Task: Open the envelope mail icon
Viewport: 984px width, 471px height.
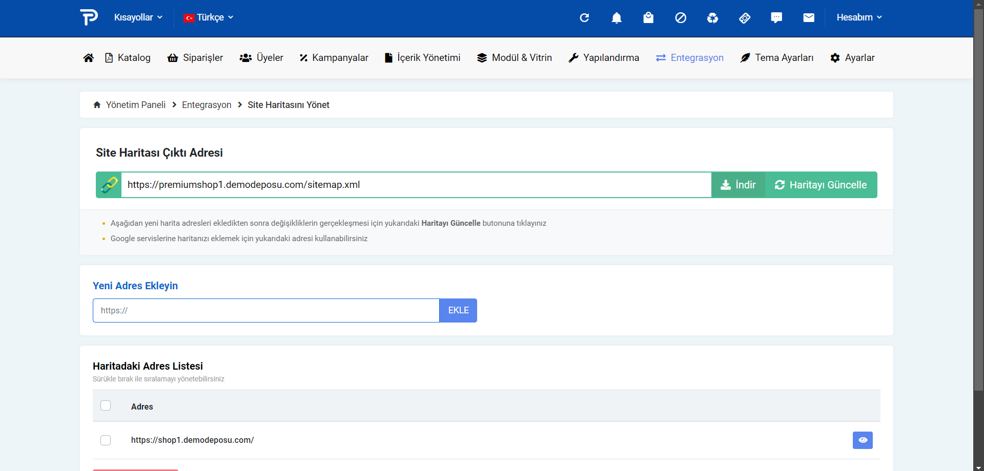Action: (809, 18)
